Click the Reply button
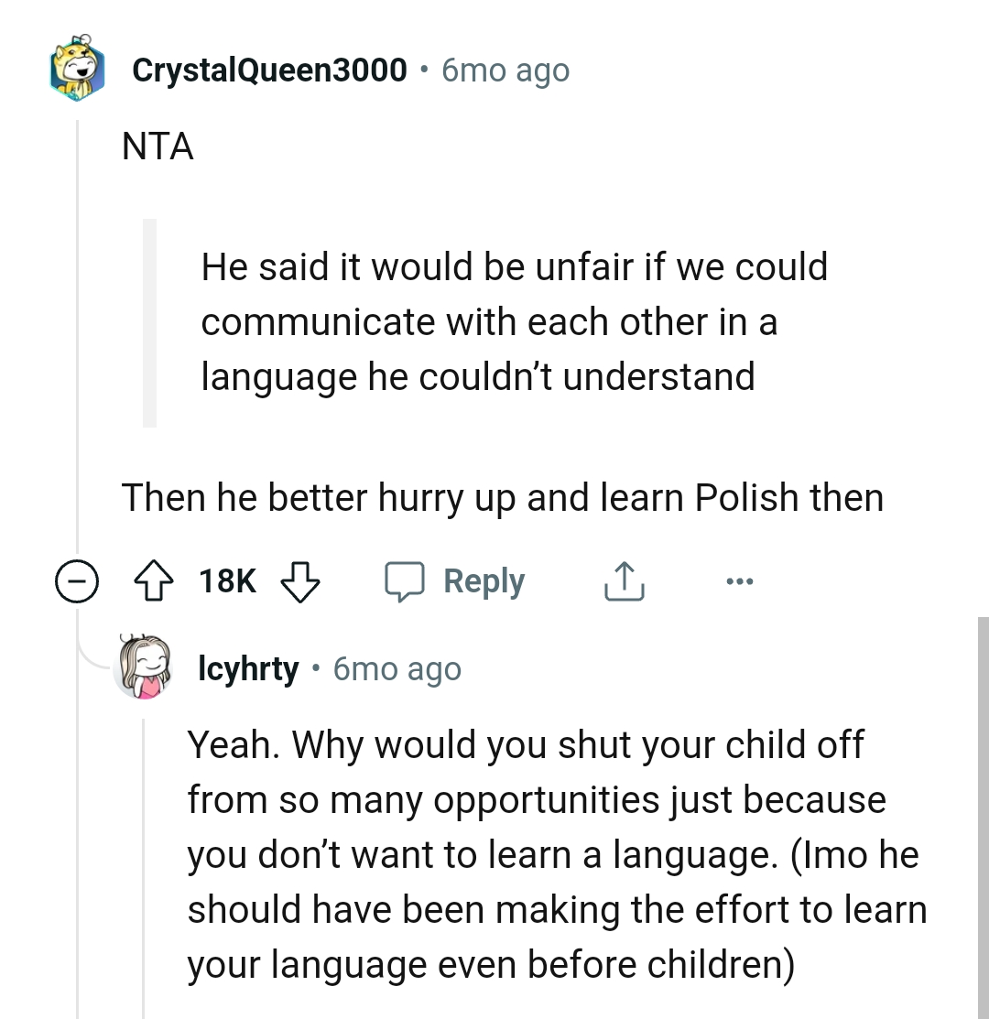Image resolution: width=989 pixels, height=1019 pixels. click(x=484, y=580)
